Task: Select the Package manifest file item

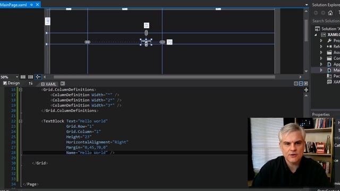Action: pos(333,76)
